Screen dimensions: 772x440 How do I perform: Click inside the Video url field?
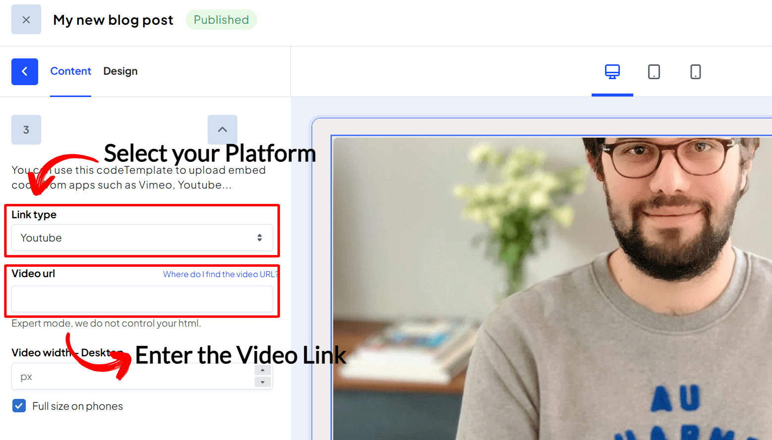pos(142,299)
